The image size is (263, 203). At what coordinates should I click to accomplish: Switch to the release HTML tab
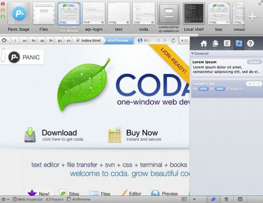pos(239,17)
